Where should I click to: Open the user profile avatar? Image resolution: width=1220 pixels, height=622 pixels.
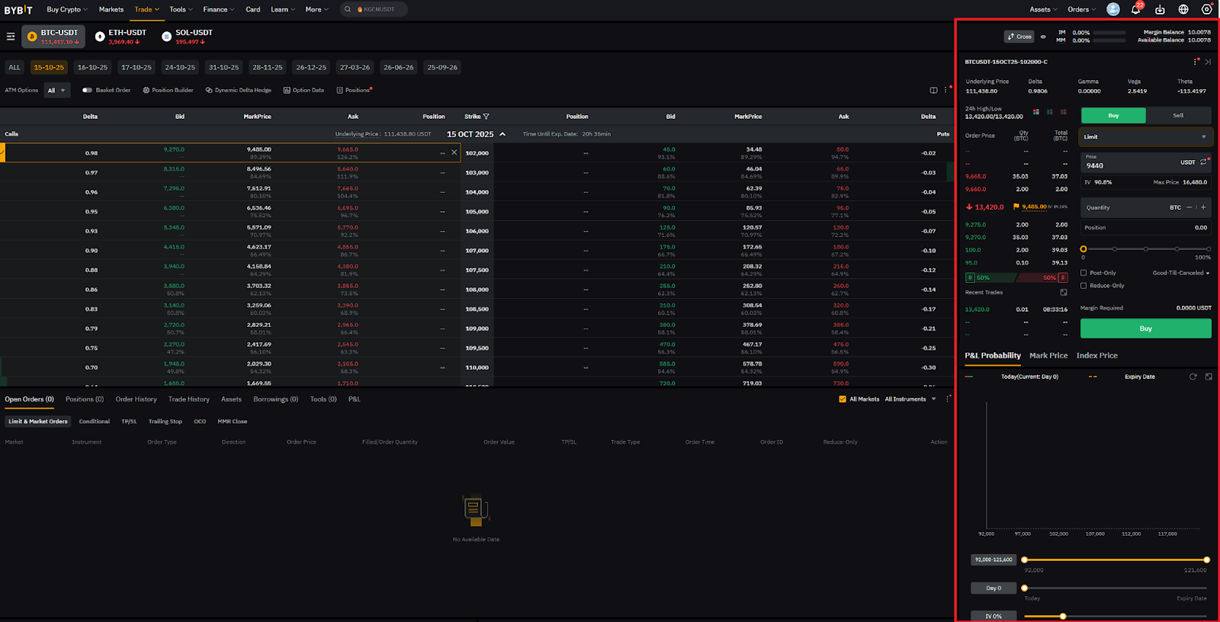[1113, 9]
